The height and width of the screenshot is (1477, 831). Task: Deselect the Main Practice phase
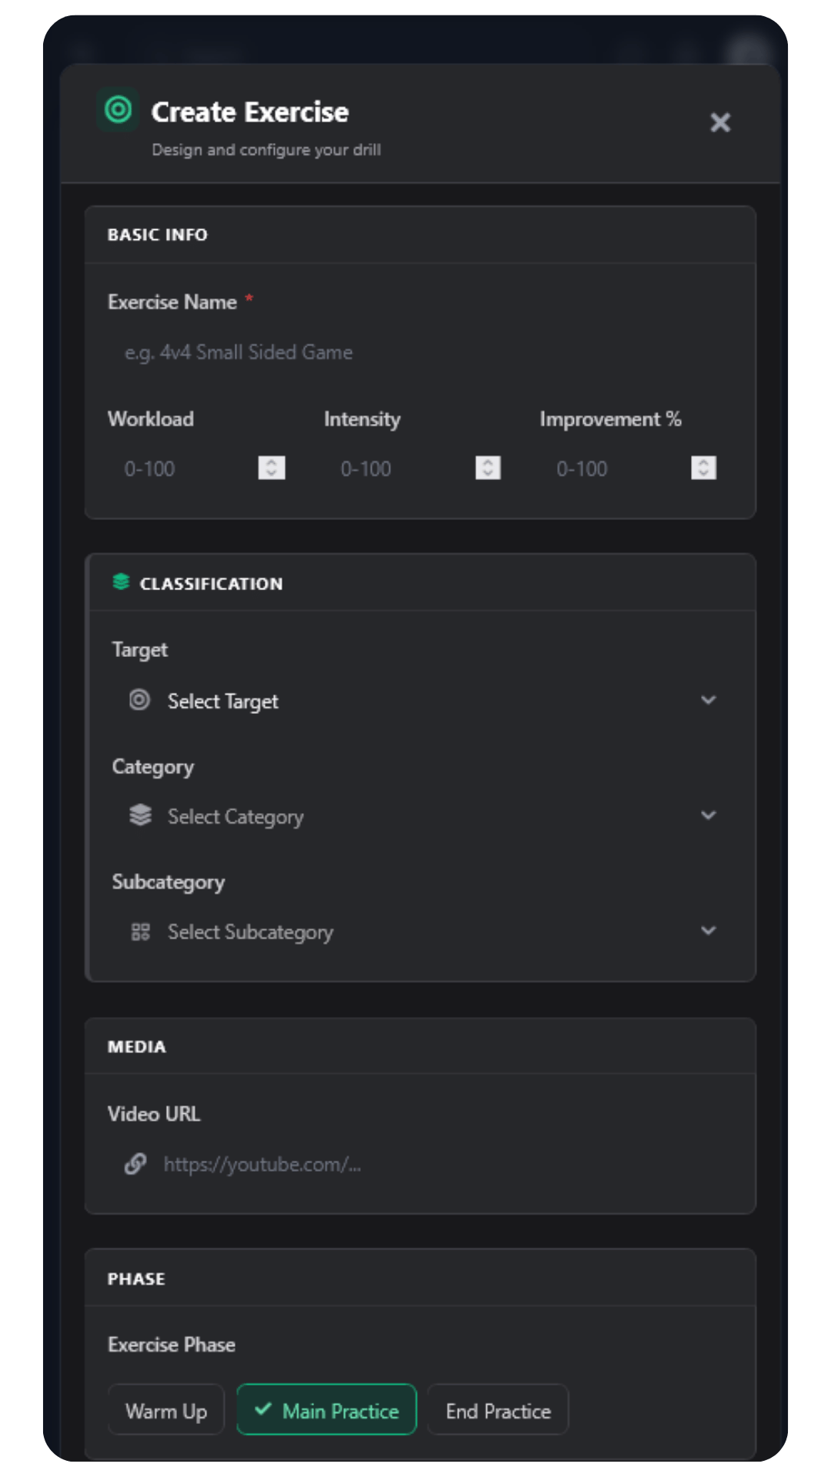pos(326,1410)
